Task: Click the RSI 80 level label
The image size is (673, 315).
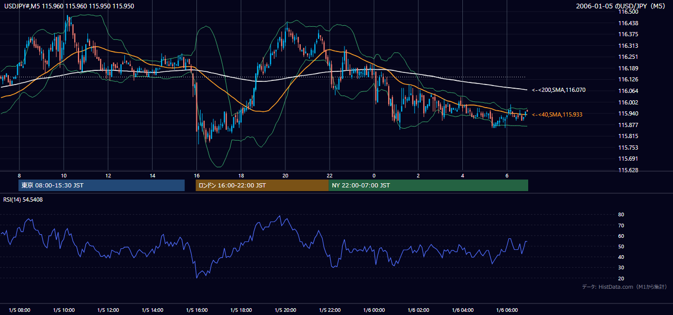Action: coord(621,215)
